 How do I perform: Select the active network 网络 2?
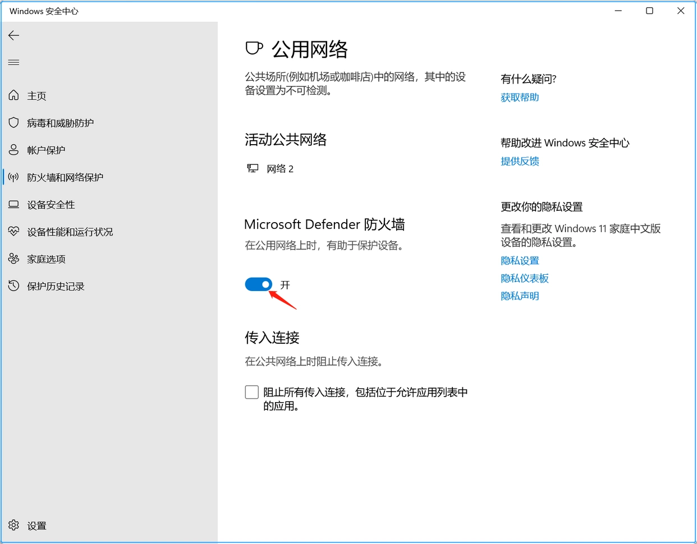coord(281,169)
